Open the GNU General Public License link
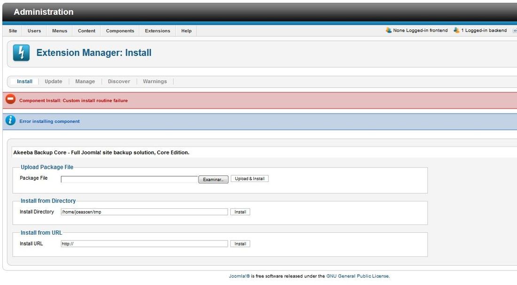The image size is (517, 285). coord(357,276)
